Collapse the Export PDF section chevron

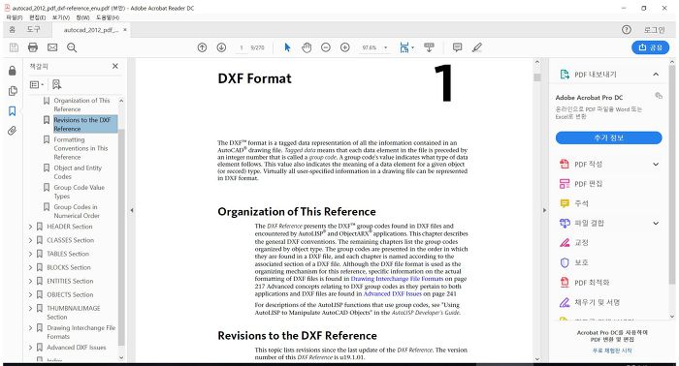(656, 75)
